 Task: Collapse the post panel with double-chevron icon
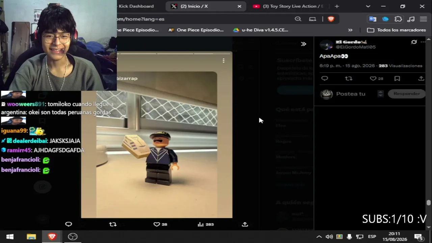tap(304, 44)
